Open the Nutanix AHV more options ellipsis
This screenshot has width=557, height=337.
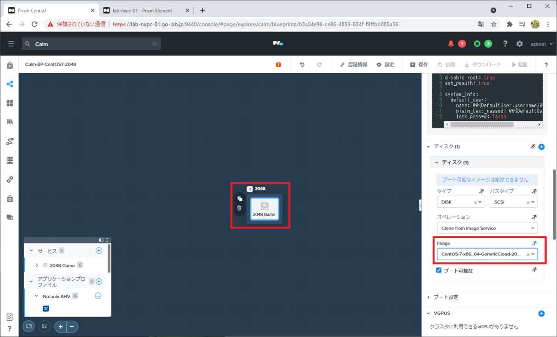[98, 296]
